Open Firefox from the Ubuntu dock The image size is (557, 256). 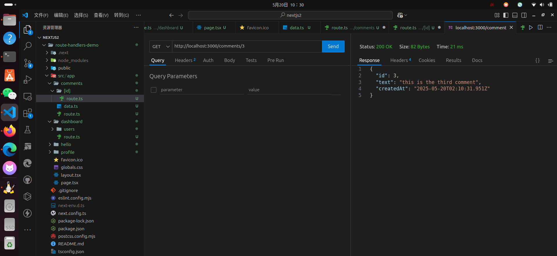pyautogui.click(x=10, y=131)
